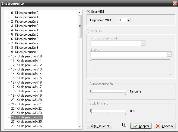
Task: Select '26 - Kit de percusión 26'
Action: tap(26, 126)
